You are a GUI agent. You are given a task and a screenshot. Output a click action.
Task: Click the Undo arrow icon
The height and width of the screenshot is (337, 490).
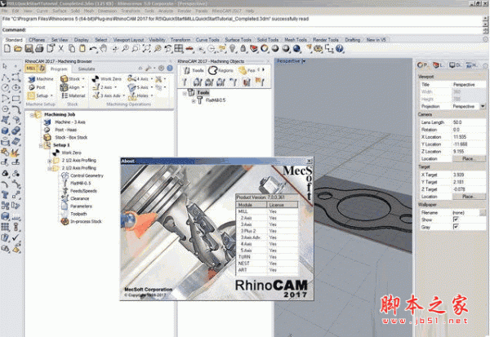pyautogui.click(x=93, y=49)
